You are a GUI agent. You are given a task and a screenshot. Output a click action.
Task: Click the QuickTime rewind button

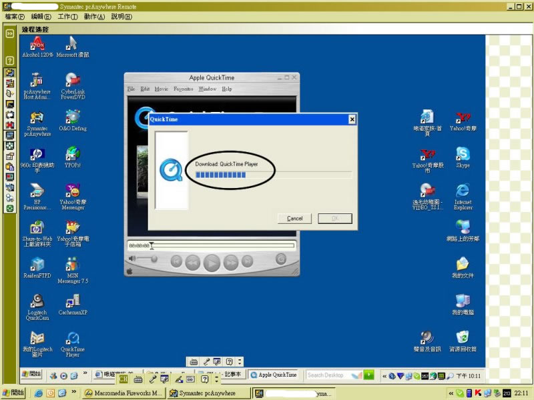[192, 263]
